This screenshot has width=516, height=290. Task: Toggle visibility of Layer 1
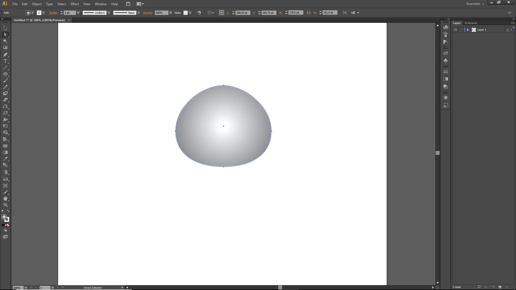coord(455,30)
